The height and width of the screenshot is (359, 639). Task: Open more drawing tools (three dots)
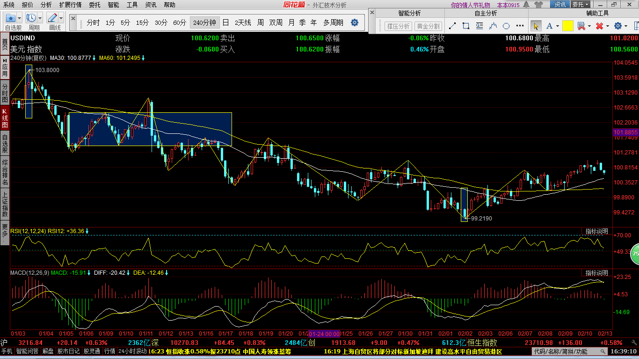(x=520, y=26)
